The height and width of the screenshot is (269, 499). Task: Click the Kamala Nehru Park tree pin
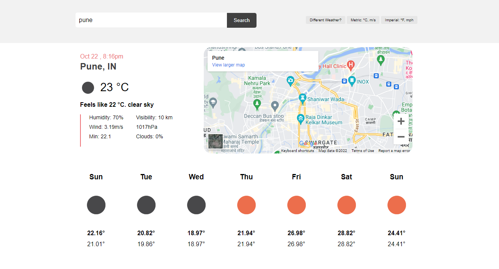(x=257, y=103)
